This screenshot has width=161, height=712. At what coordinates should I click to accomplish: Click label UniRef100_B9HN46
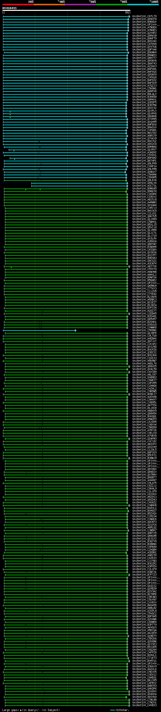(x=144, y=147)
